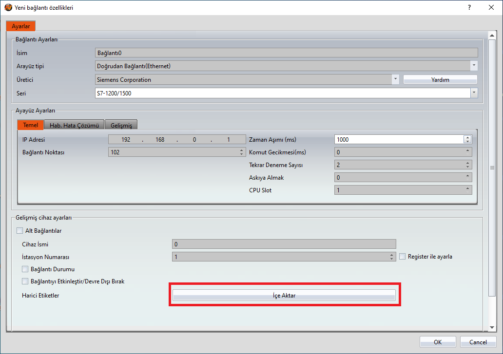503x354 pixels.
Task: Open the connection properties application icon menu
Action: click(x=8, y=7)
